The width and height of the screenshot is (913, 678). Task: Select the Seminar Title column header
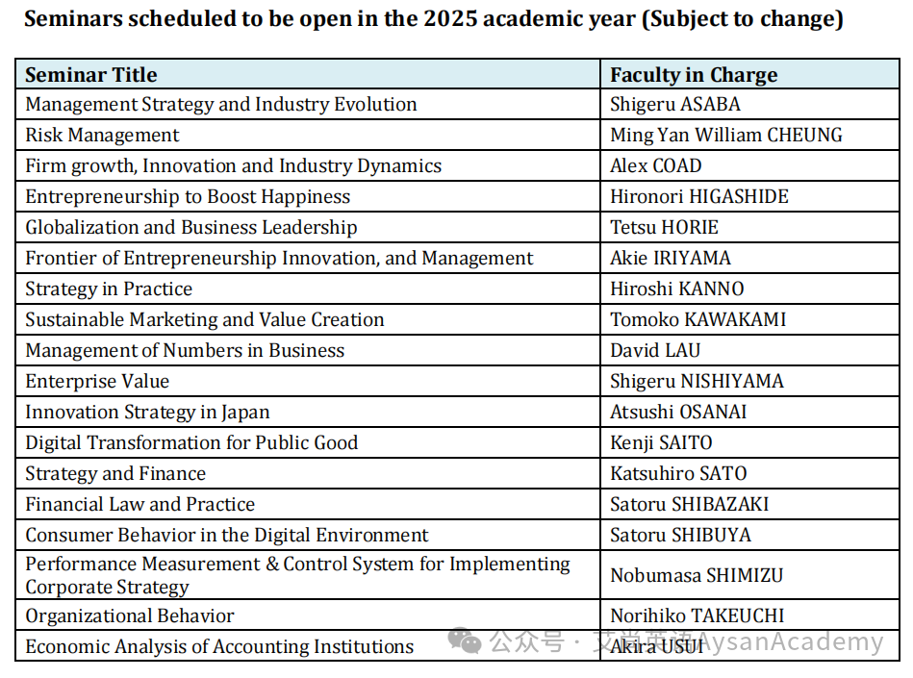(308, 74)
